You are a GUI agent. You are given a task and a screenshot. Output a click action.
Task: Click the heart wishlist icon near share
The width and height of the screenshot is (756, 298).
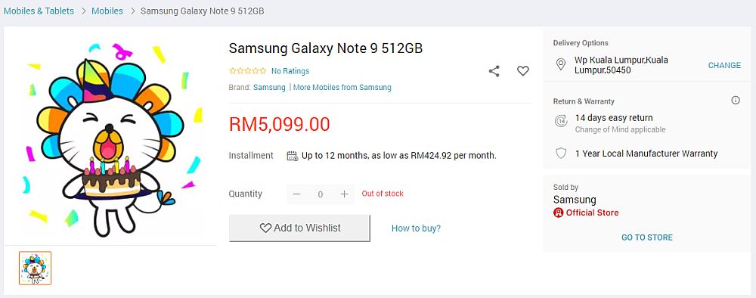[523, 71]
